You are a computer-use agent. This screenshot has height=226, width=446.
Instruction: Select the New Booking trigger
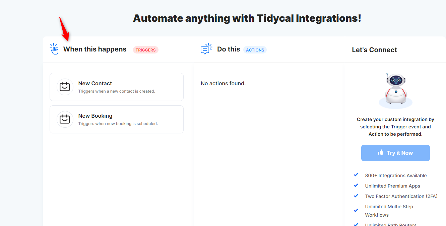pos(117,119)
